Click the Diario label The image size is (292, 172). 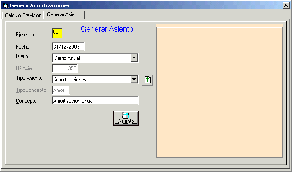coord(22,56)
